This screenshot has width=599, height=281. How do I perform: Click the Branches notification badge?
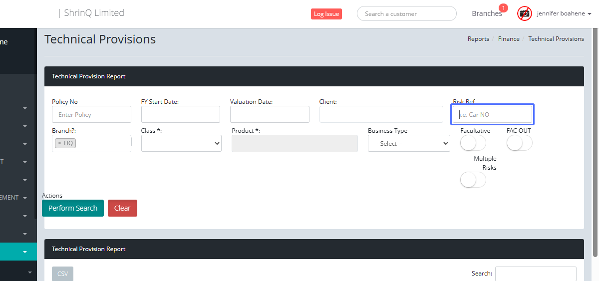[503, 8]
